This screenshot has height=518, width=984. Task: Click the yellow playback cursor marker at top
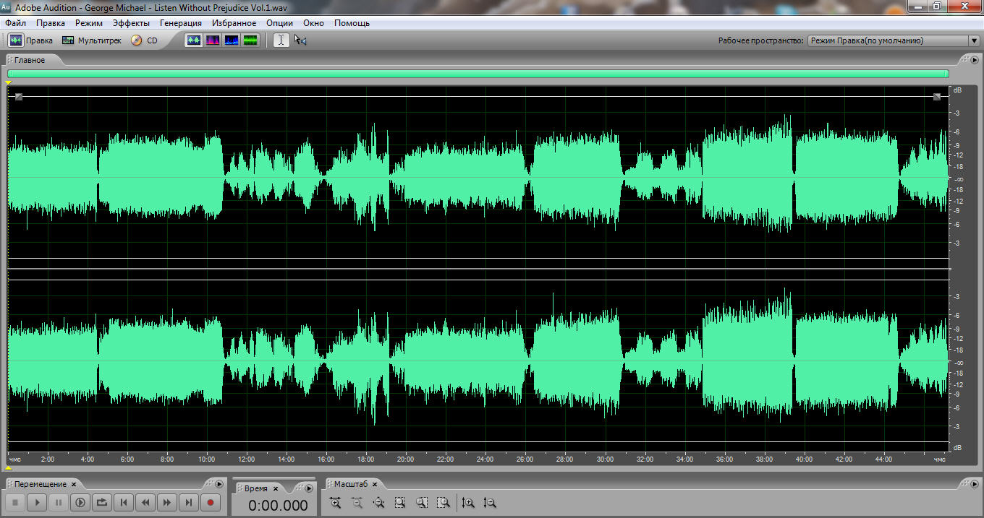pyautogui.click(x=8, y=83)
